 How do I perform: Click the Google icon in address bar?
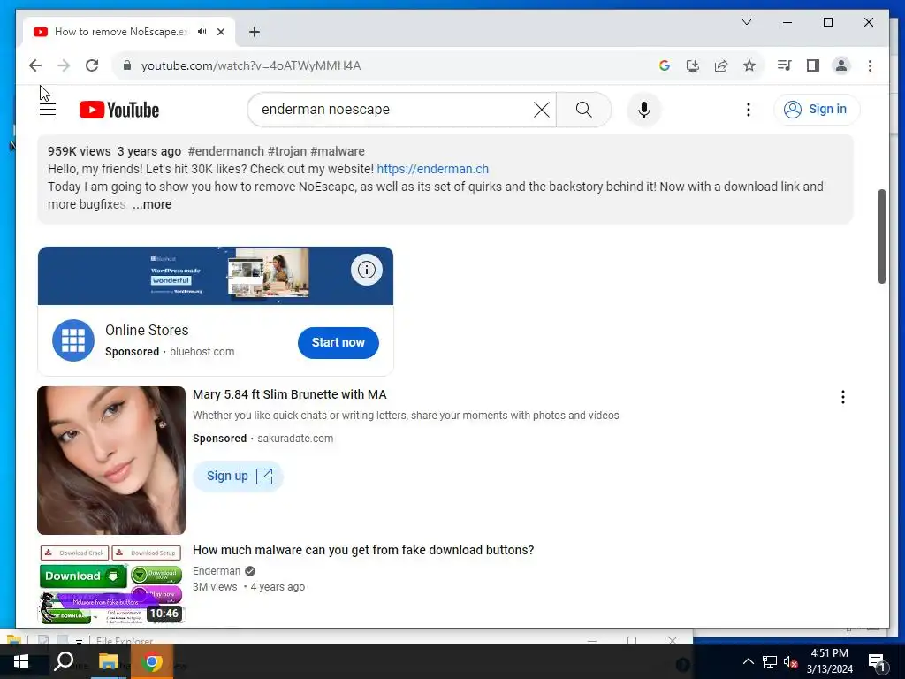click(x=665, y=65)
